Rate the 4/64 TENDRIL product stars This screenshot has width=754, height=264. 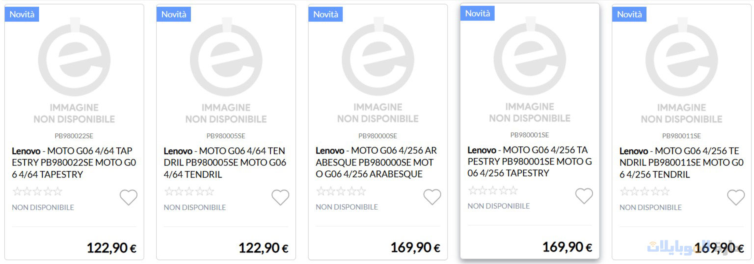(x=189, y=191)
